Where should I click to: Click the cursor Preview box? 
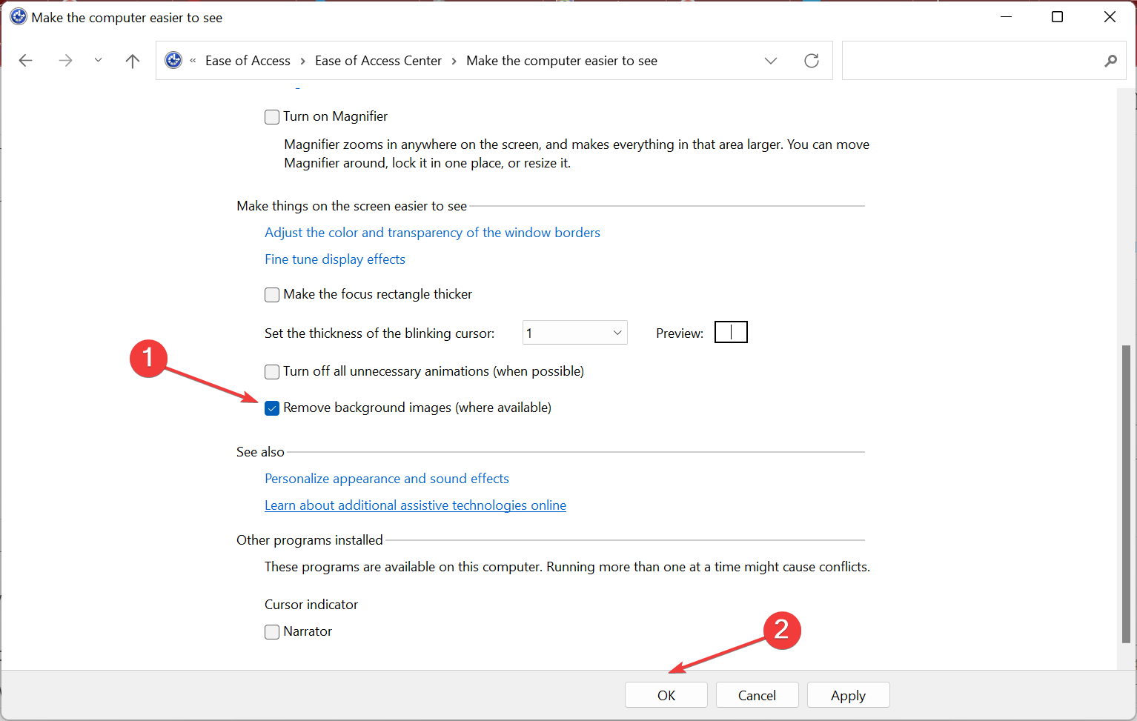point(731,332)
